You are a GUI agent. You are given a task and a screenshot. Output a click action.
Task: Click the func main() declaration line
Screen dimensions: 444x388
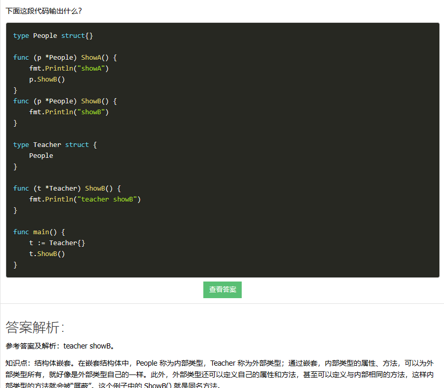[x=39, y=232]
